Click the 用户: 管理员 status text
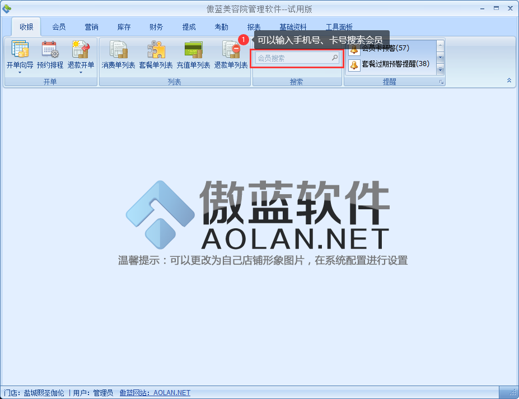The height and width of the screenshot is (399, 519). 93,393
